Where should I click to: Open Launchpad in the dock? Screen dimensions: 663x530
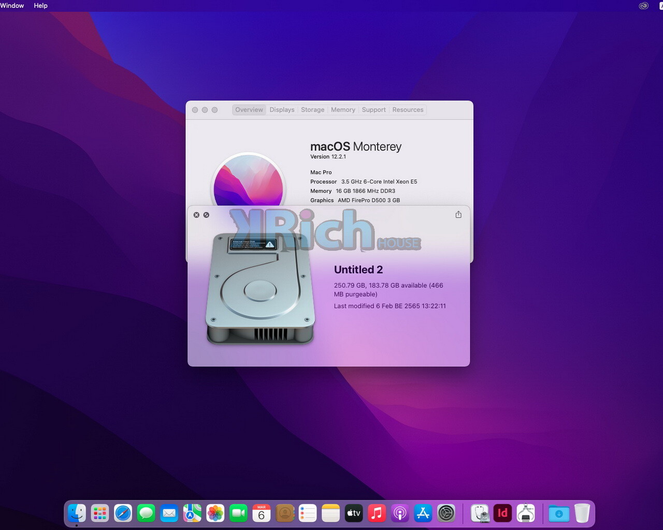(x=100, y=513)
